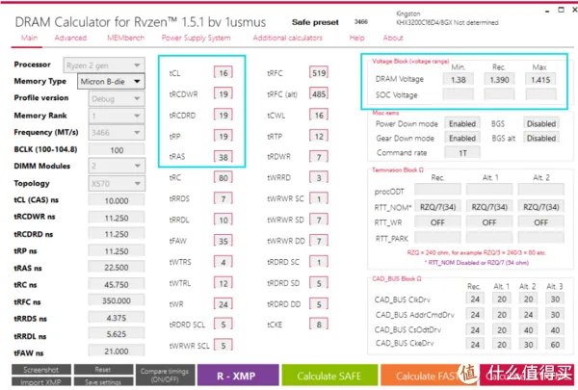
Task: Open the MEMbench tab
Action: point(124,38)
